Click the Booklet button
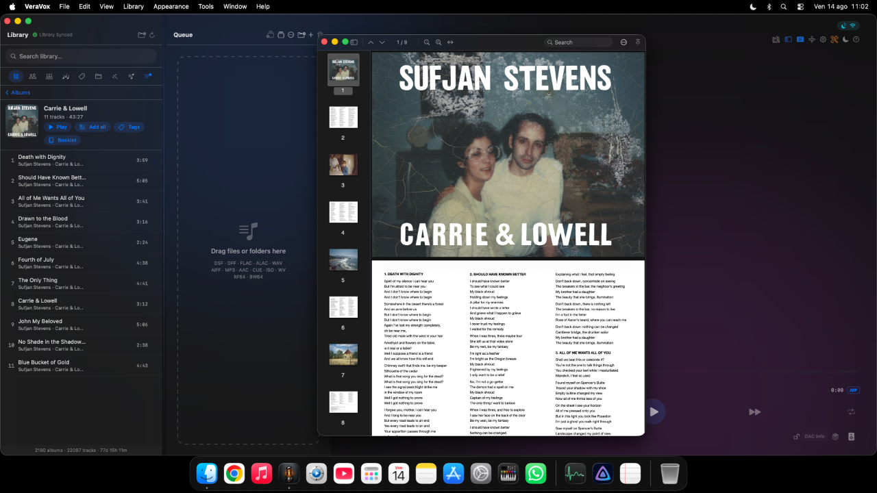The height and width of the screenshot is (493, 877). click(x=62, y=140)
